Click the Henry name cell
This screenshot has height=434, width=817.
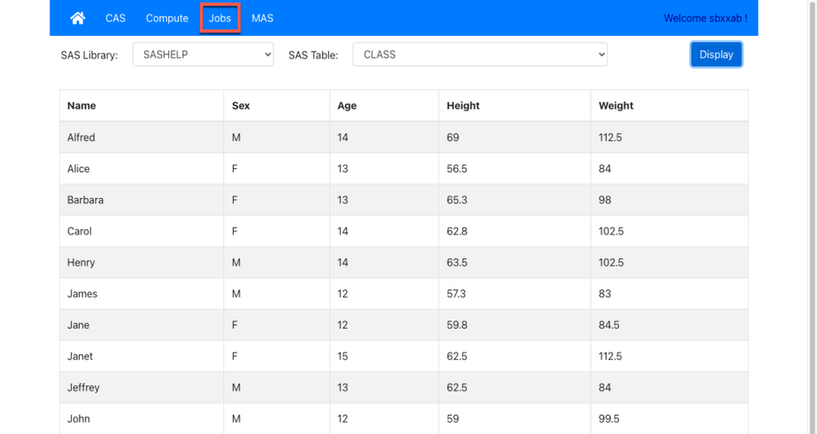[x=81, y=262]
